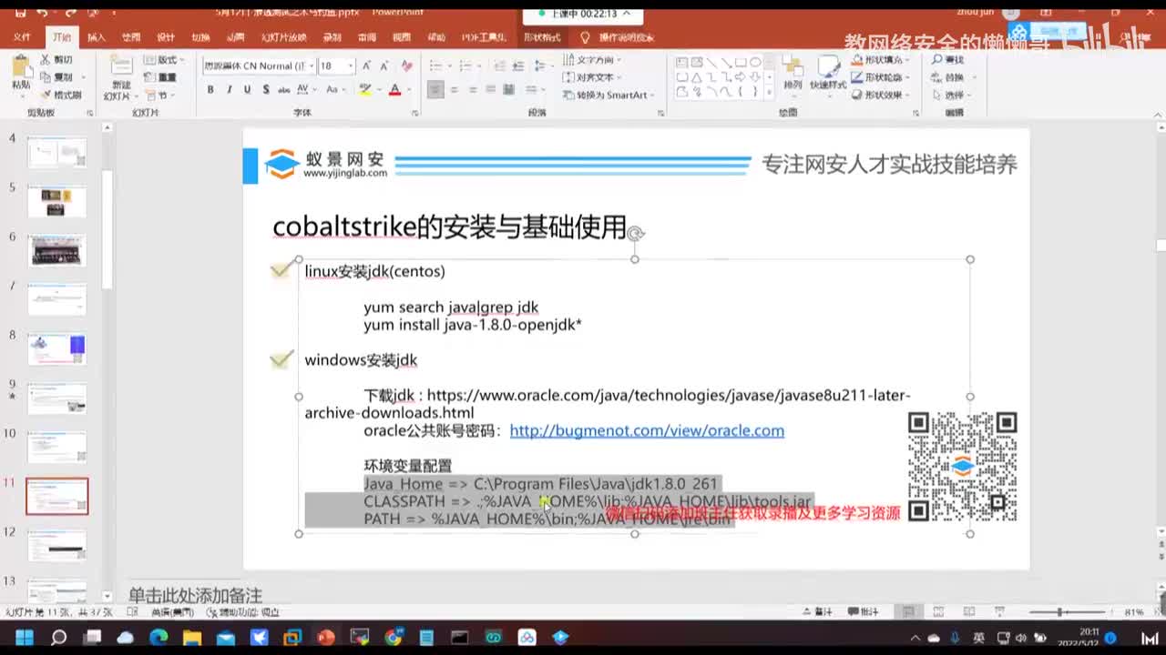Open the font size 18 dropdown
This screenshot has height=655, width=1166.
[x=351, y=65]
